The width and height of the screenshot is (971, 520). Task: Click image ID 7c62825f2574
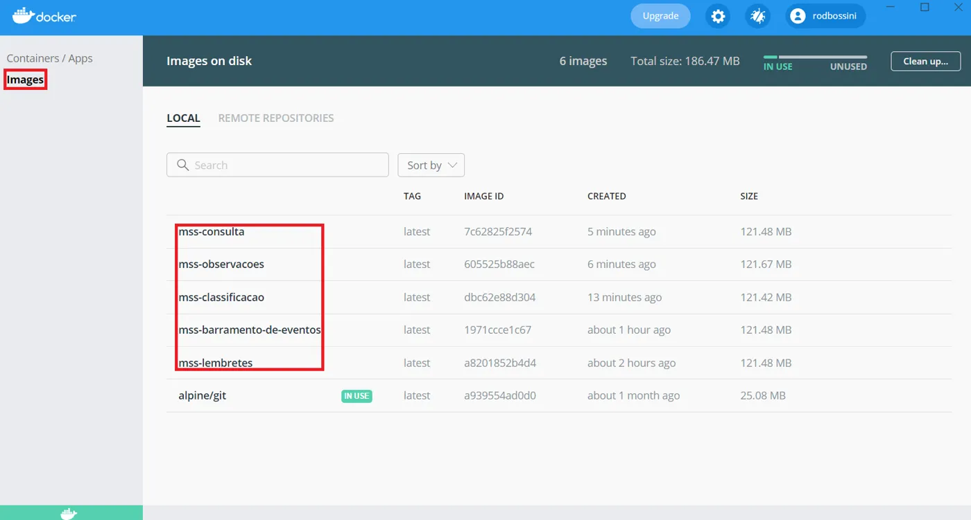[498, 232]
